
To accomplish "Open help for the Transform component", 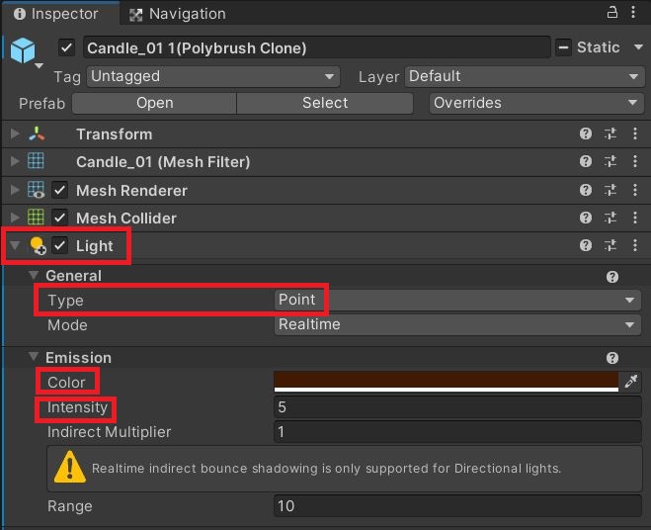I will pos(586,133).
